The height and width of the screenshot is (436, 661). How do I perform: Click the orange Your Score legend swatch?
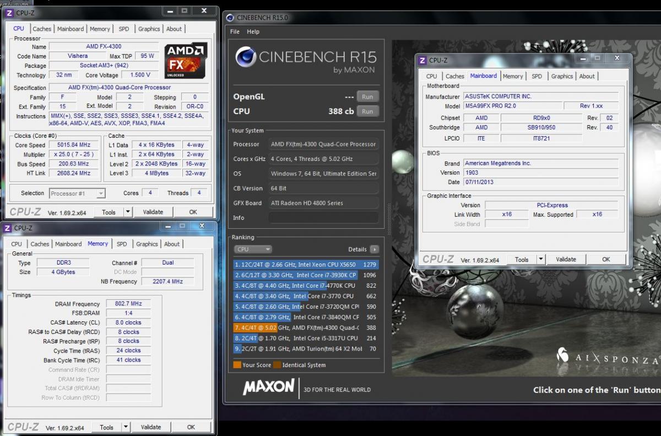237,365
